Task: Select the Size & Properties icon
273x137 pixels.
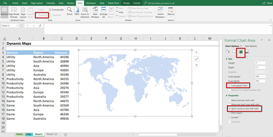Action: pos(241,52)
